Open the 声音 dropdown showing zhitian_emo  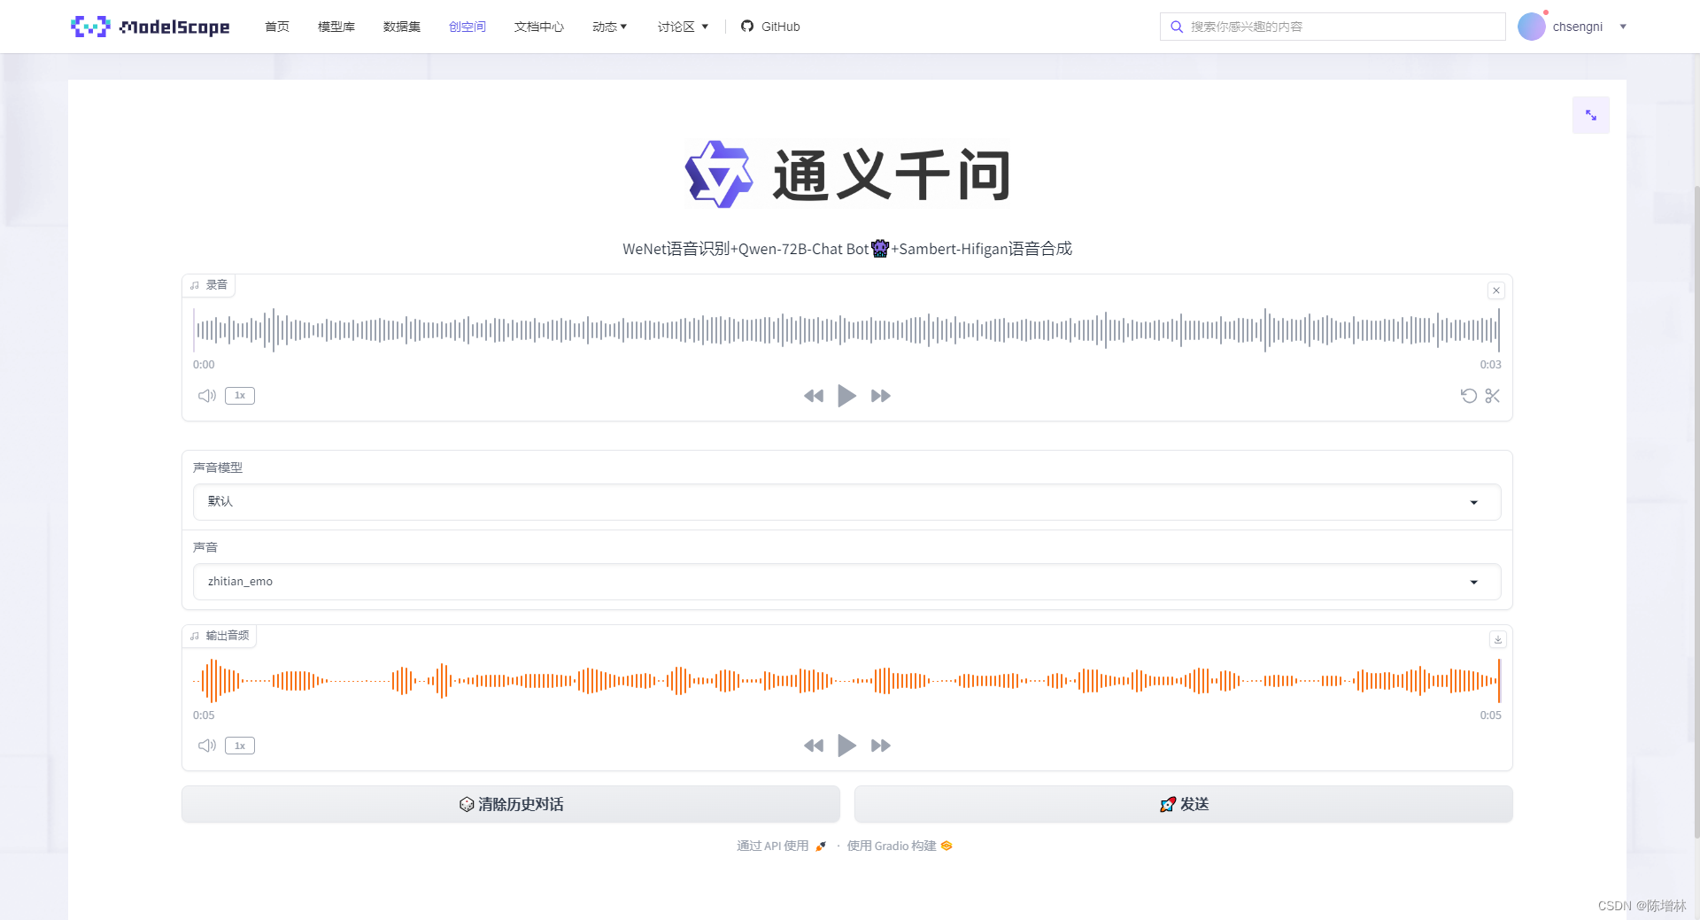[x=846, y=582]
